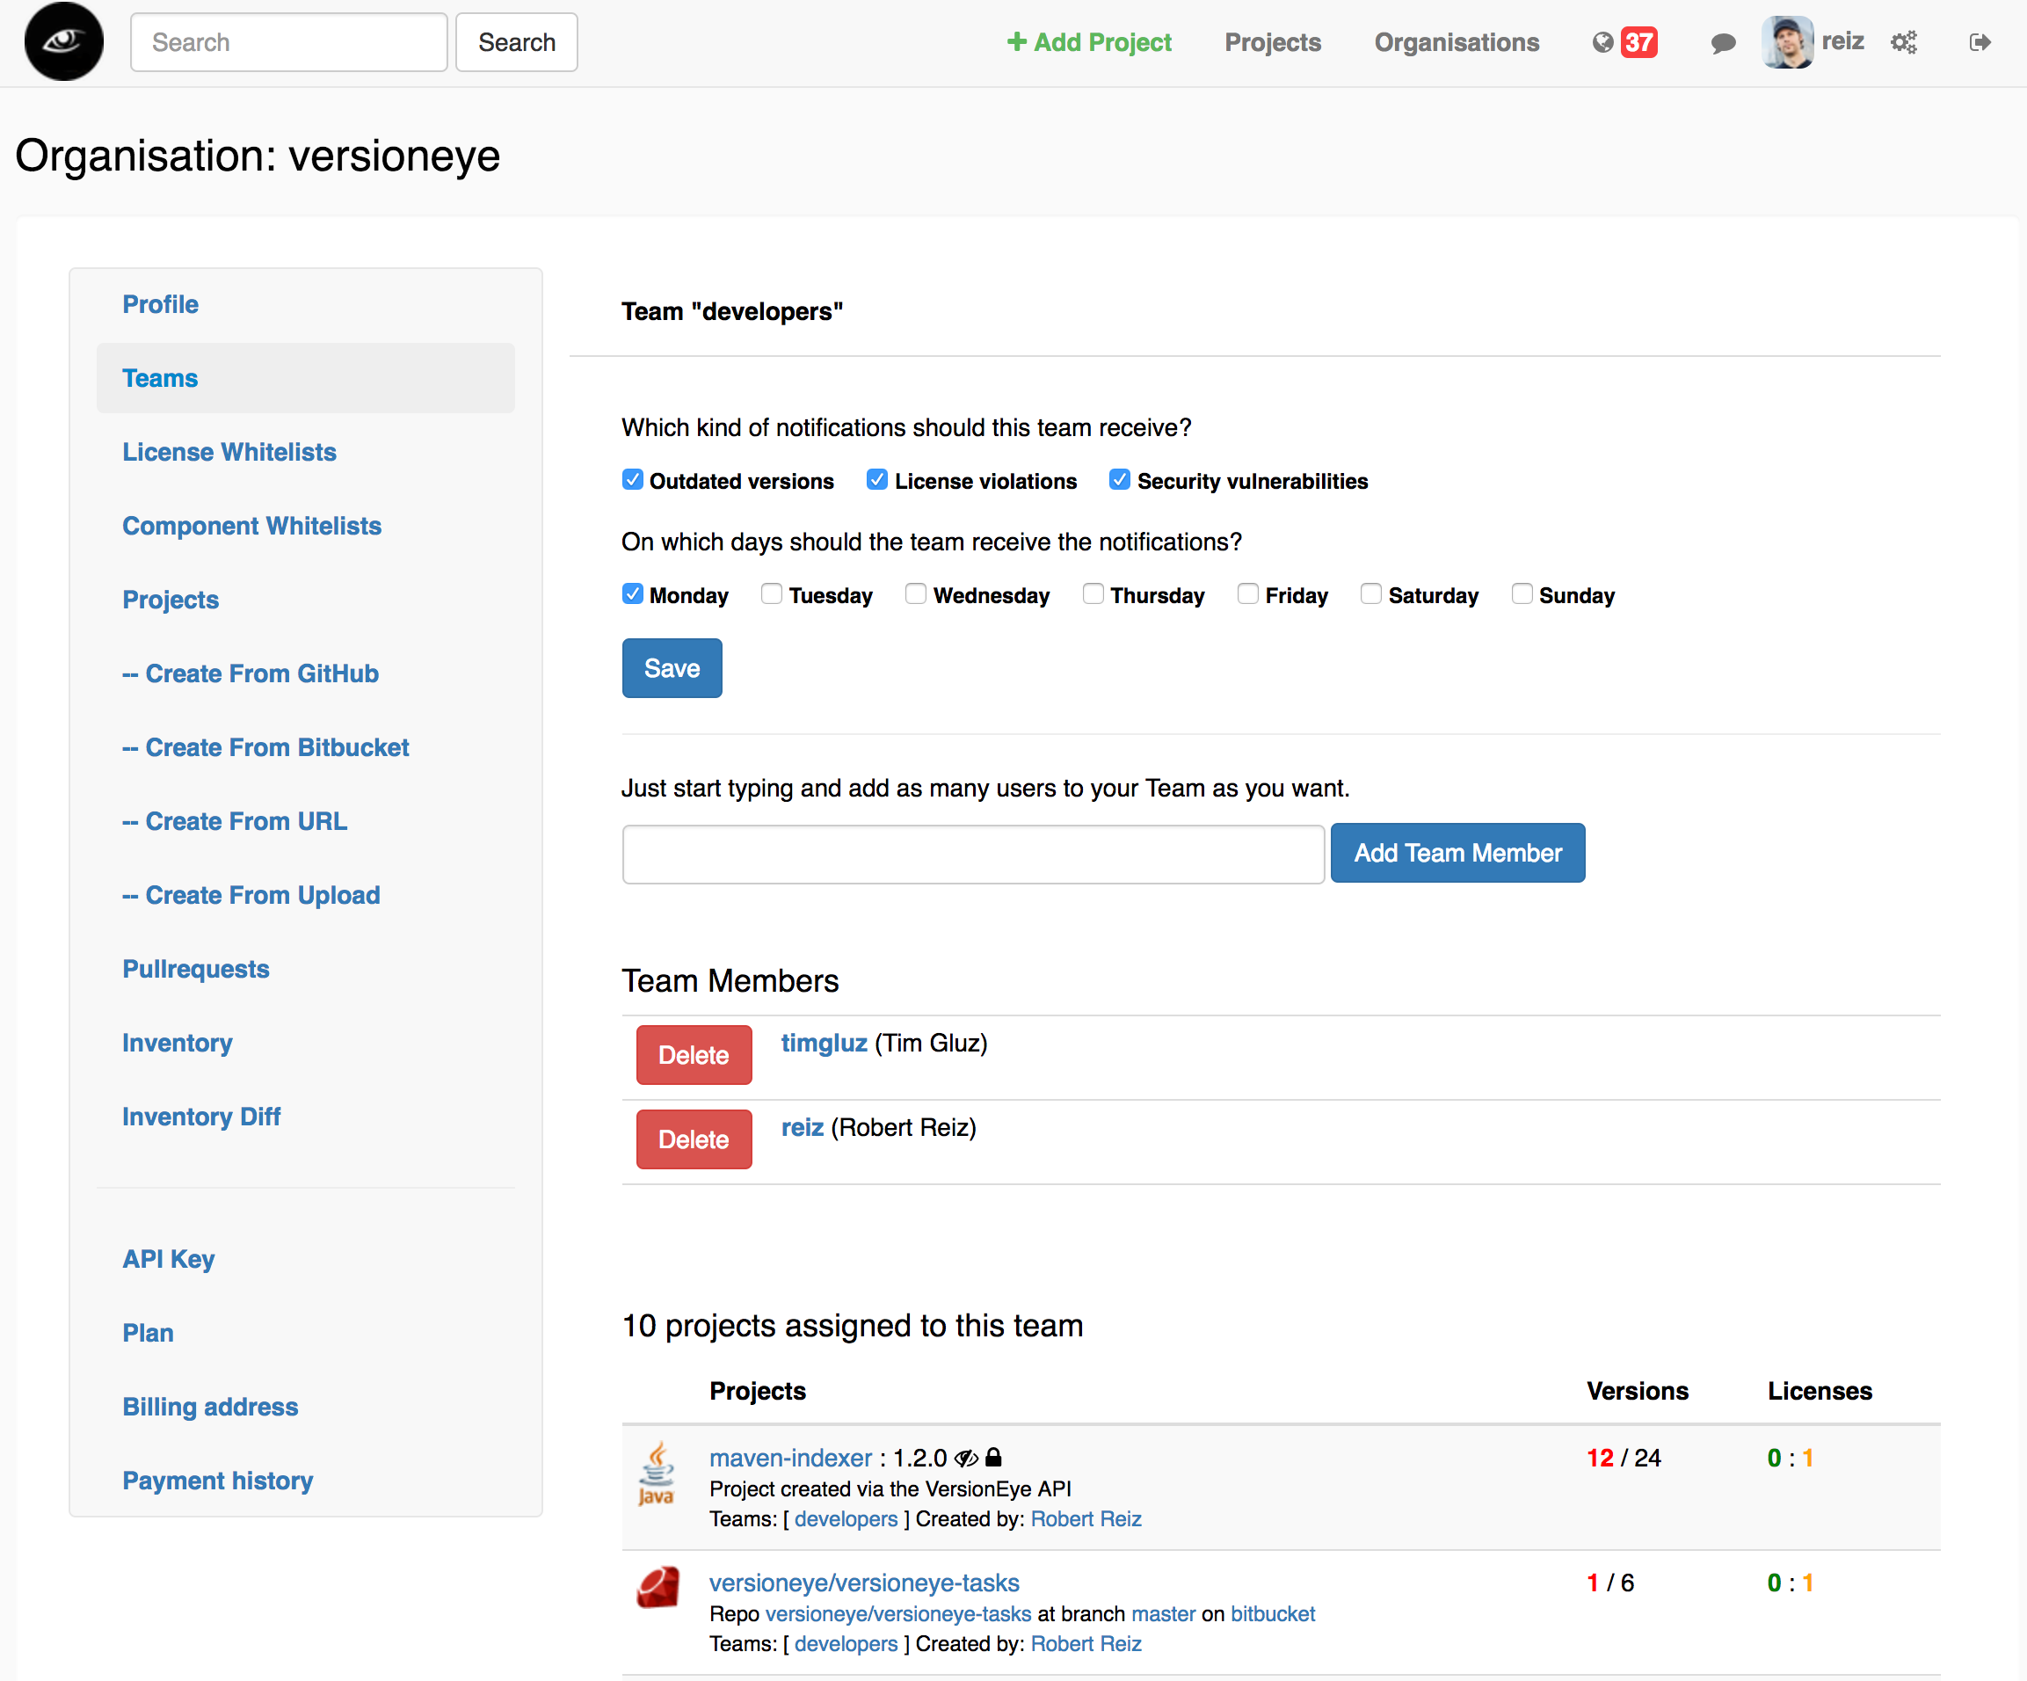Select Teams in the sidebar
This screenshot has width=2027, height=1681.
(306, 379)
